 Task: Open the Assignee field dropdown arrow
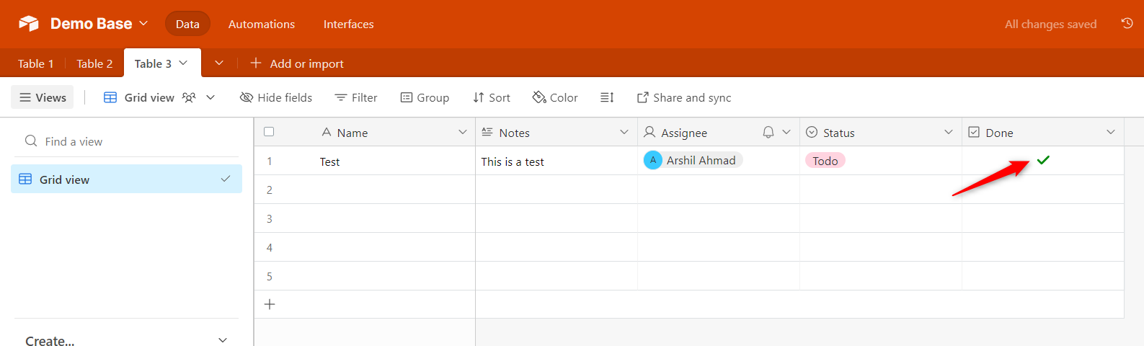pyautogui.click(x=786, y=132)
